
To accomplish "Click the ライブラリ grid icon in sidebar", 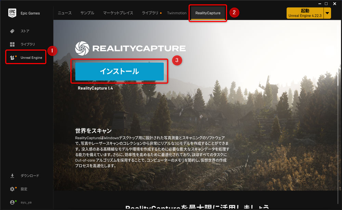I will point(12,44).
